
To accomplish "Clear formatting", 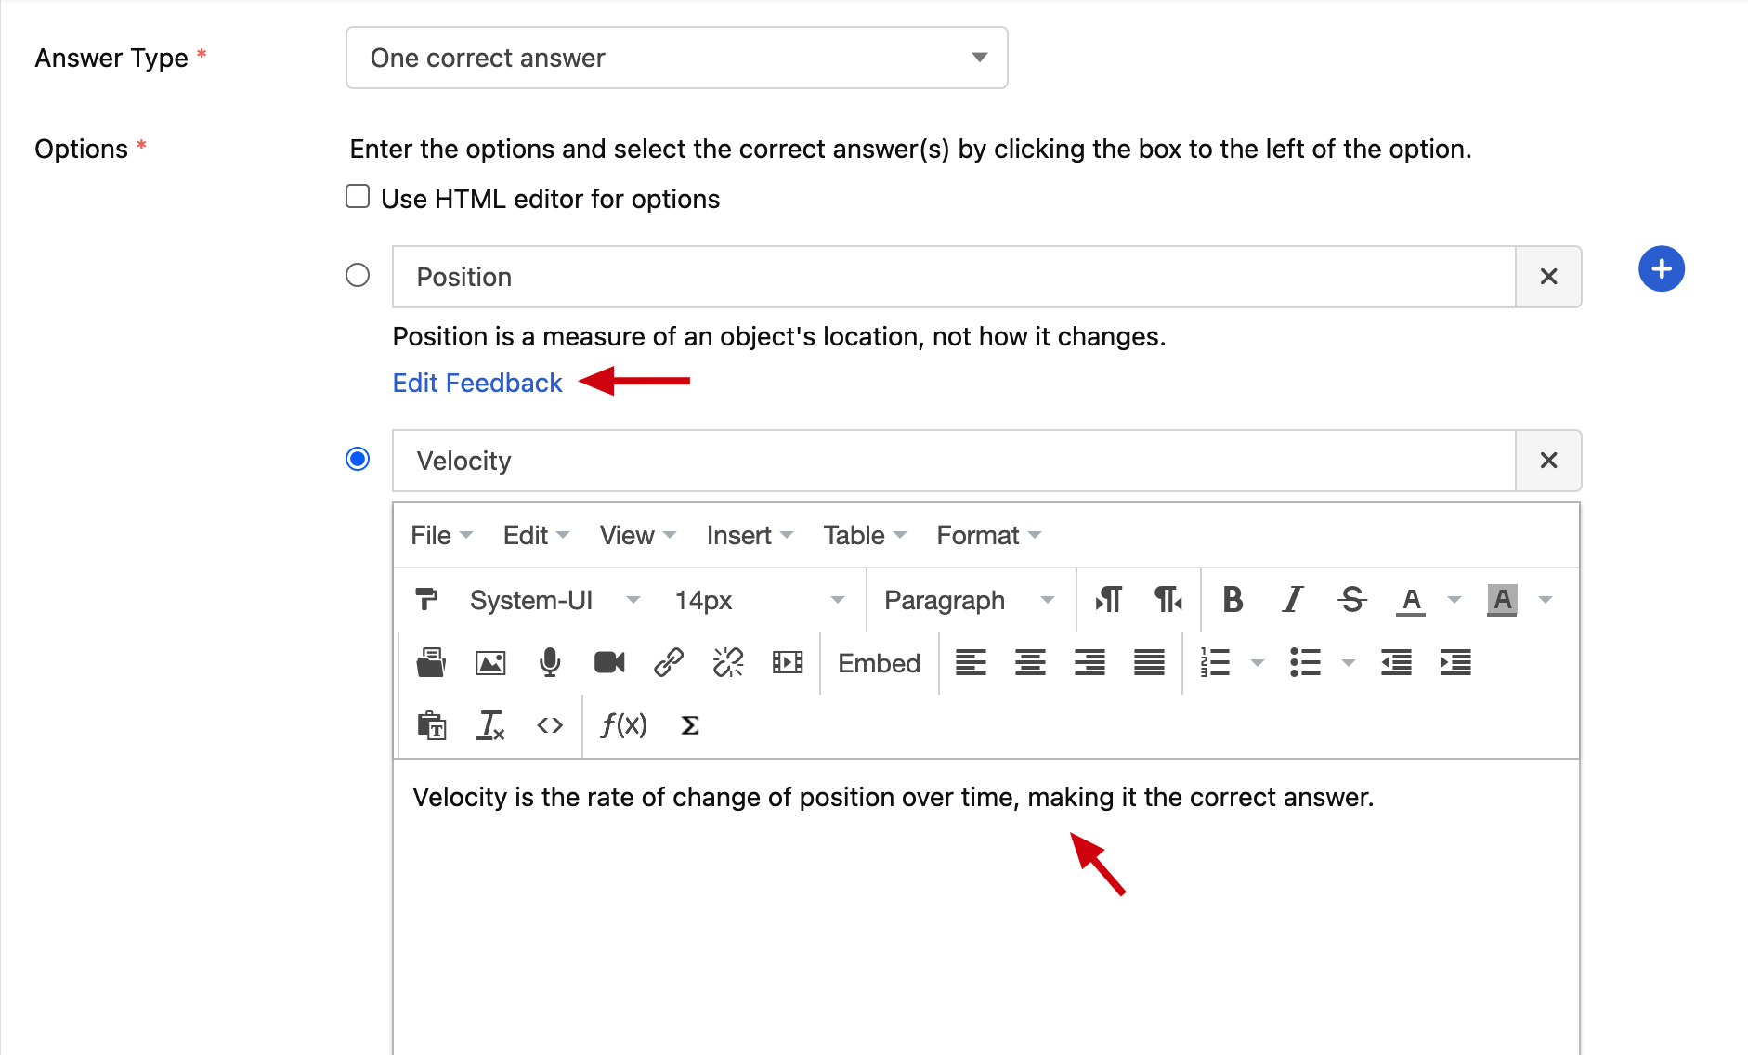I will (x=490, y=725).
